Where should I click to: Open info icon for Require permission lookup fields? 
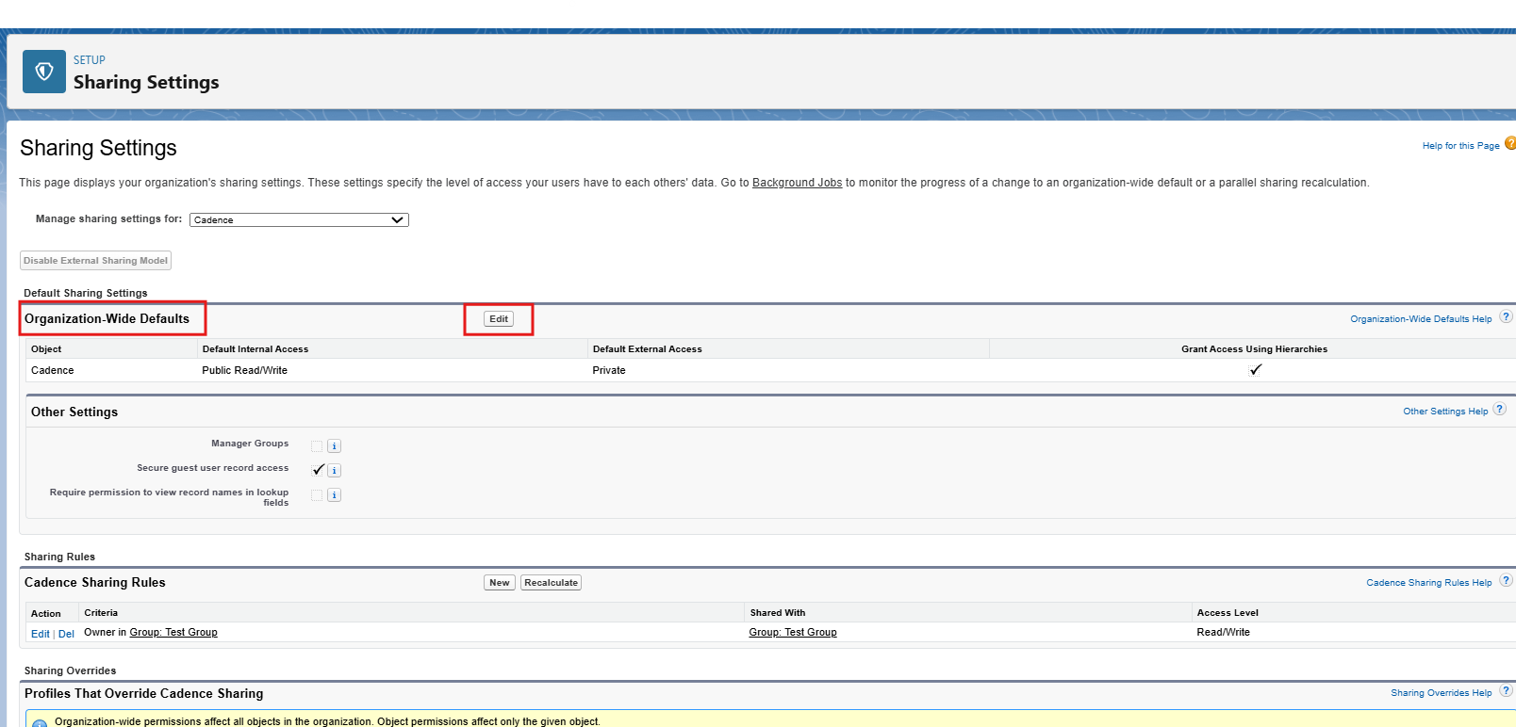pyautogui.click(x=334, y=495)
